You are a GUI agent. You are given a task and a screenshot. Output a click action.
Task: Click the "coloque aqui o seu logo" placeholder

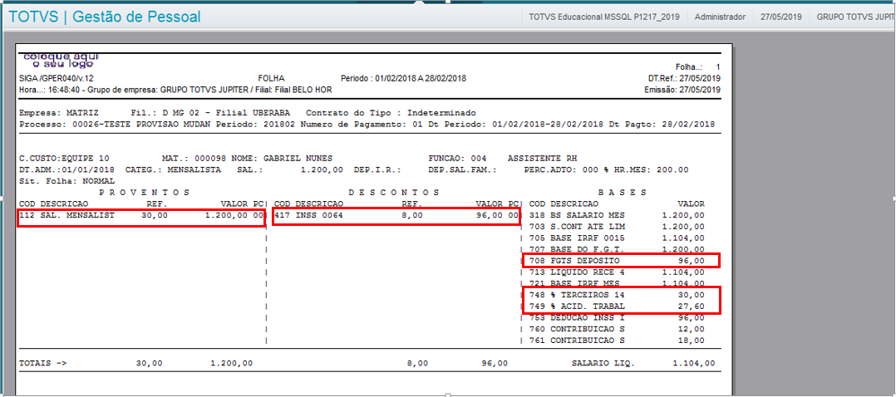click(x=61, y=60)
